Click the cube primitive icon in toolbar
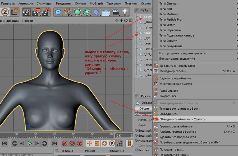Image resolution: width=238 pixels, height=156 pixels. tap(59, 12)
